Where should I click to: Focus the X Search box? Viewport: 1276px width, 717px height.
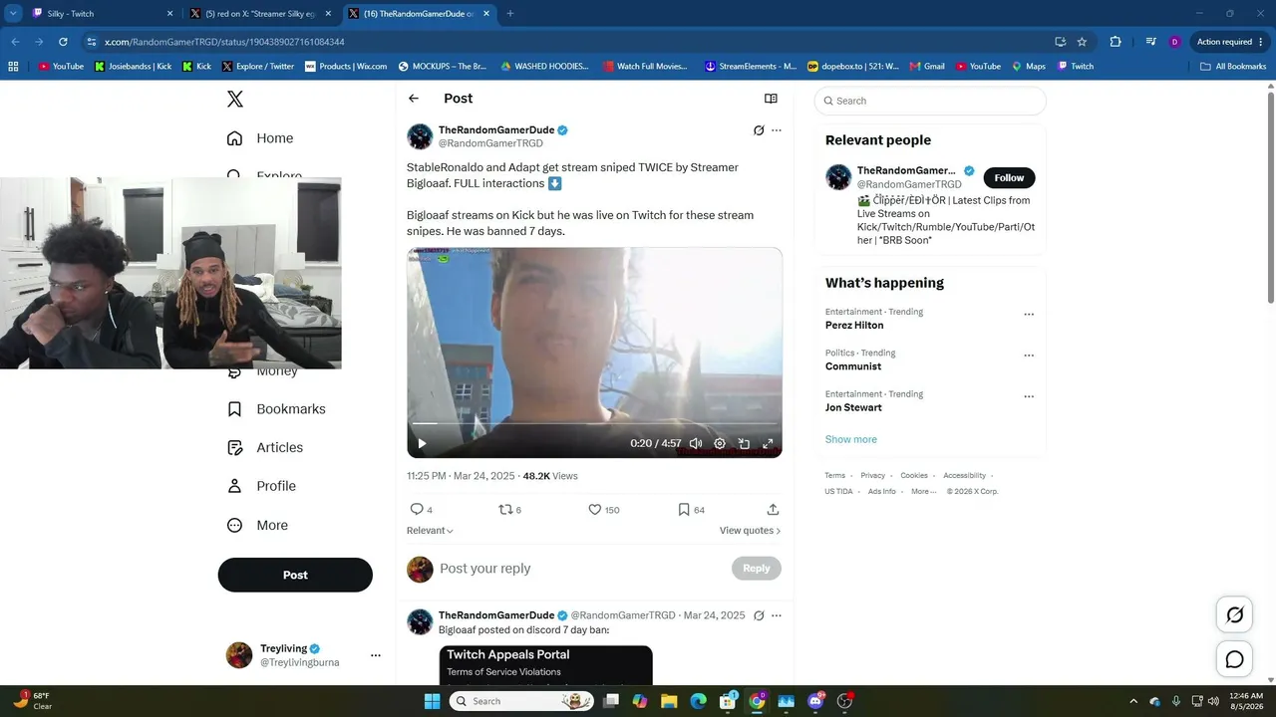930,101
